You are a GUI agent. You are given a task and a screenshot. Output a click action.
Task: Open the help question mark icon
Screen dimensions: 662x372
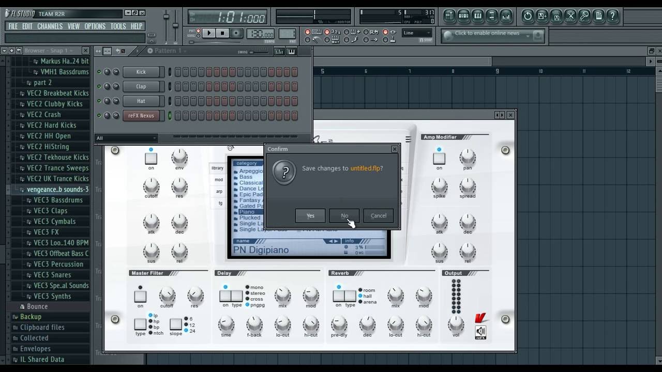[x=613, y=16]
